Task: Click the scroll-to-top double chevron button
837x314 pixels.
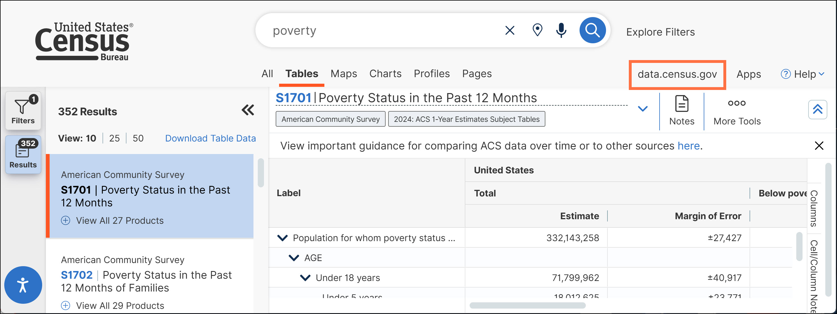Action: coord(817,110)
